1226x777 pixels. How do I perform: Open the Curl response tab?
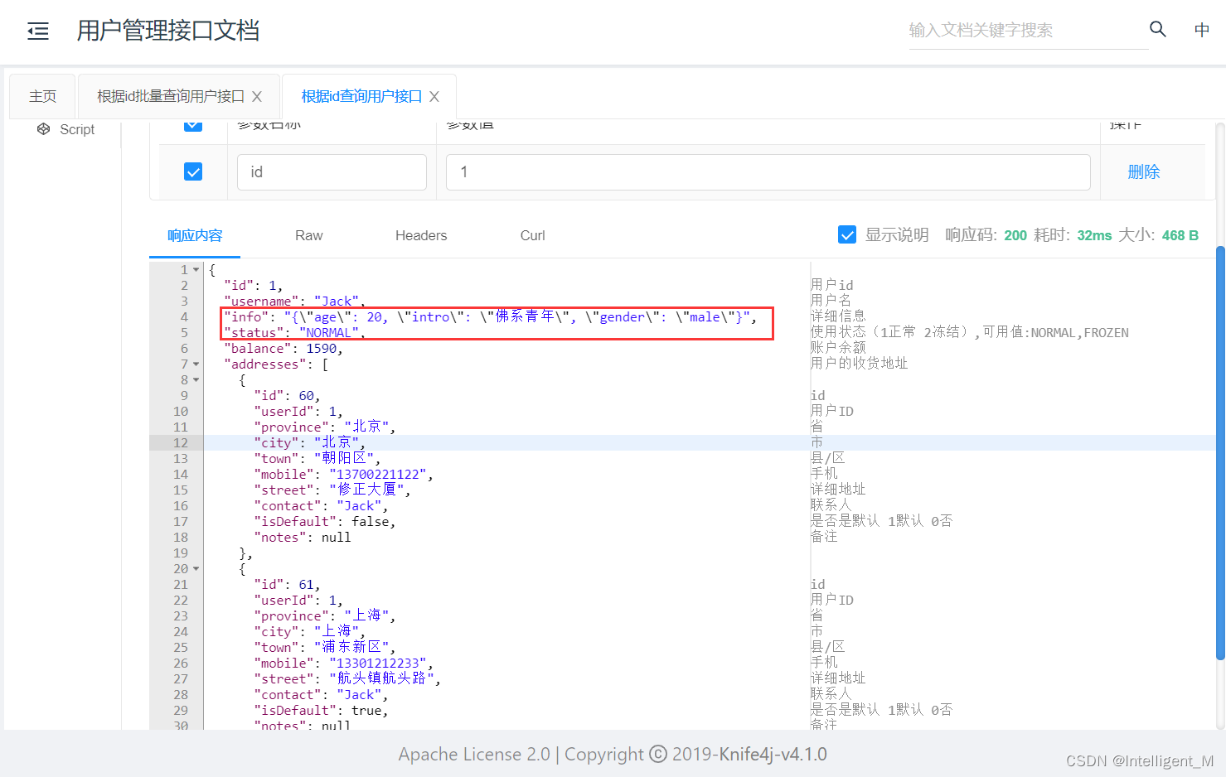coord(532,235)
